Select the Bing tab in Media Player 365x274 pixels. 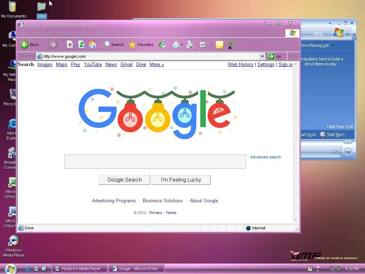[318, 34]
